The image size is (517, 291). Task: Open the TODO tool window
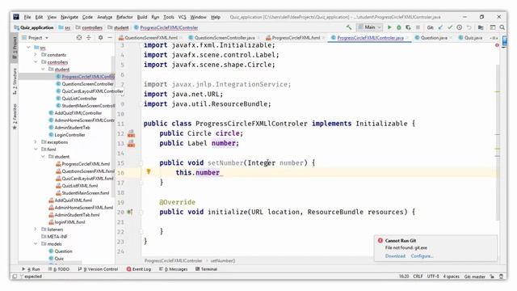pyautogui.click(x=59, y=269)
